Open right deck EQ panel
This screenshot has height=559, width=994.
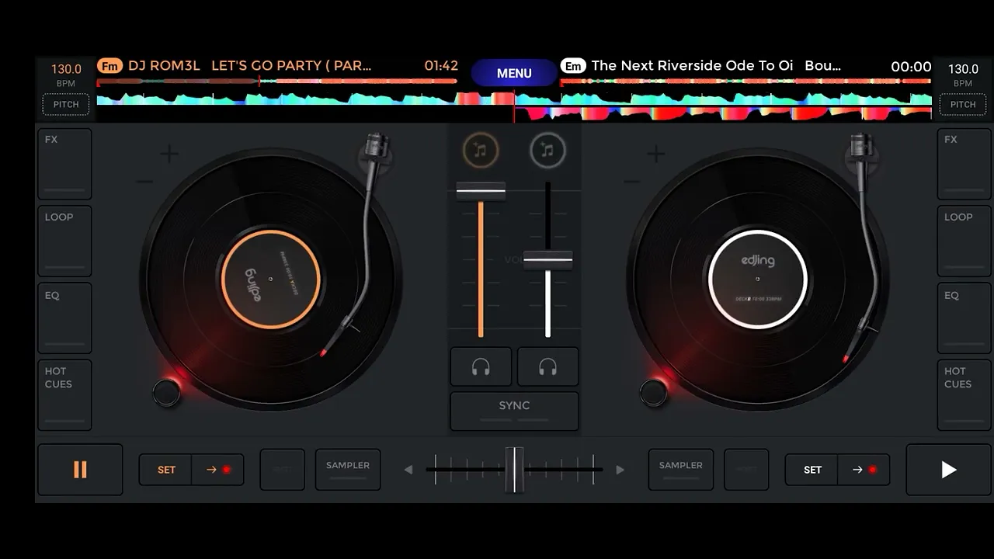[x=964, y=318]
